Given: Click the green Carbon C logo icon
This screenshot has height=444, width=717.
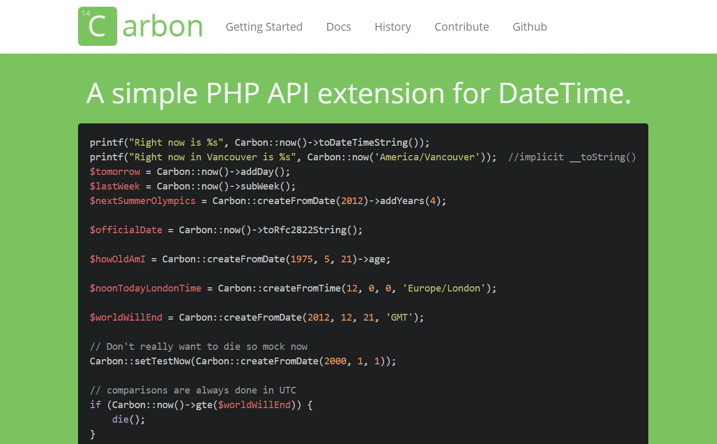Looking at the screenshot, I should click(97, 26).
